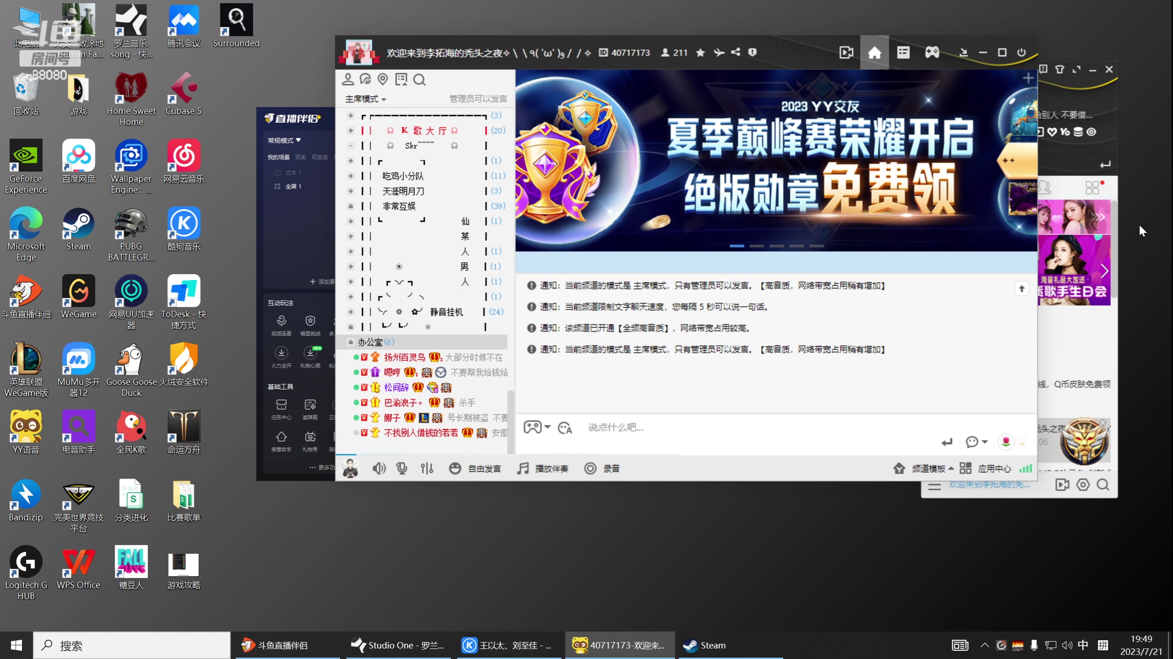Screen dimensions: 1173x659
Task: Expand the 非常互娱 channel node
Action: pyautogui.click(x=351, y=206)
